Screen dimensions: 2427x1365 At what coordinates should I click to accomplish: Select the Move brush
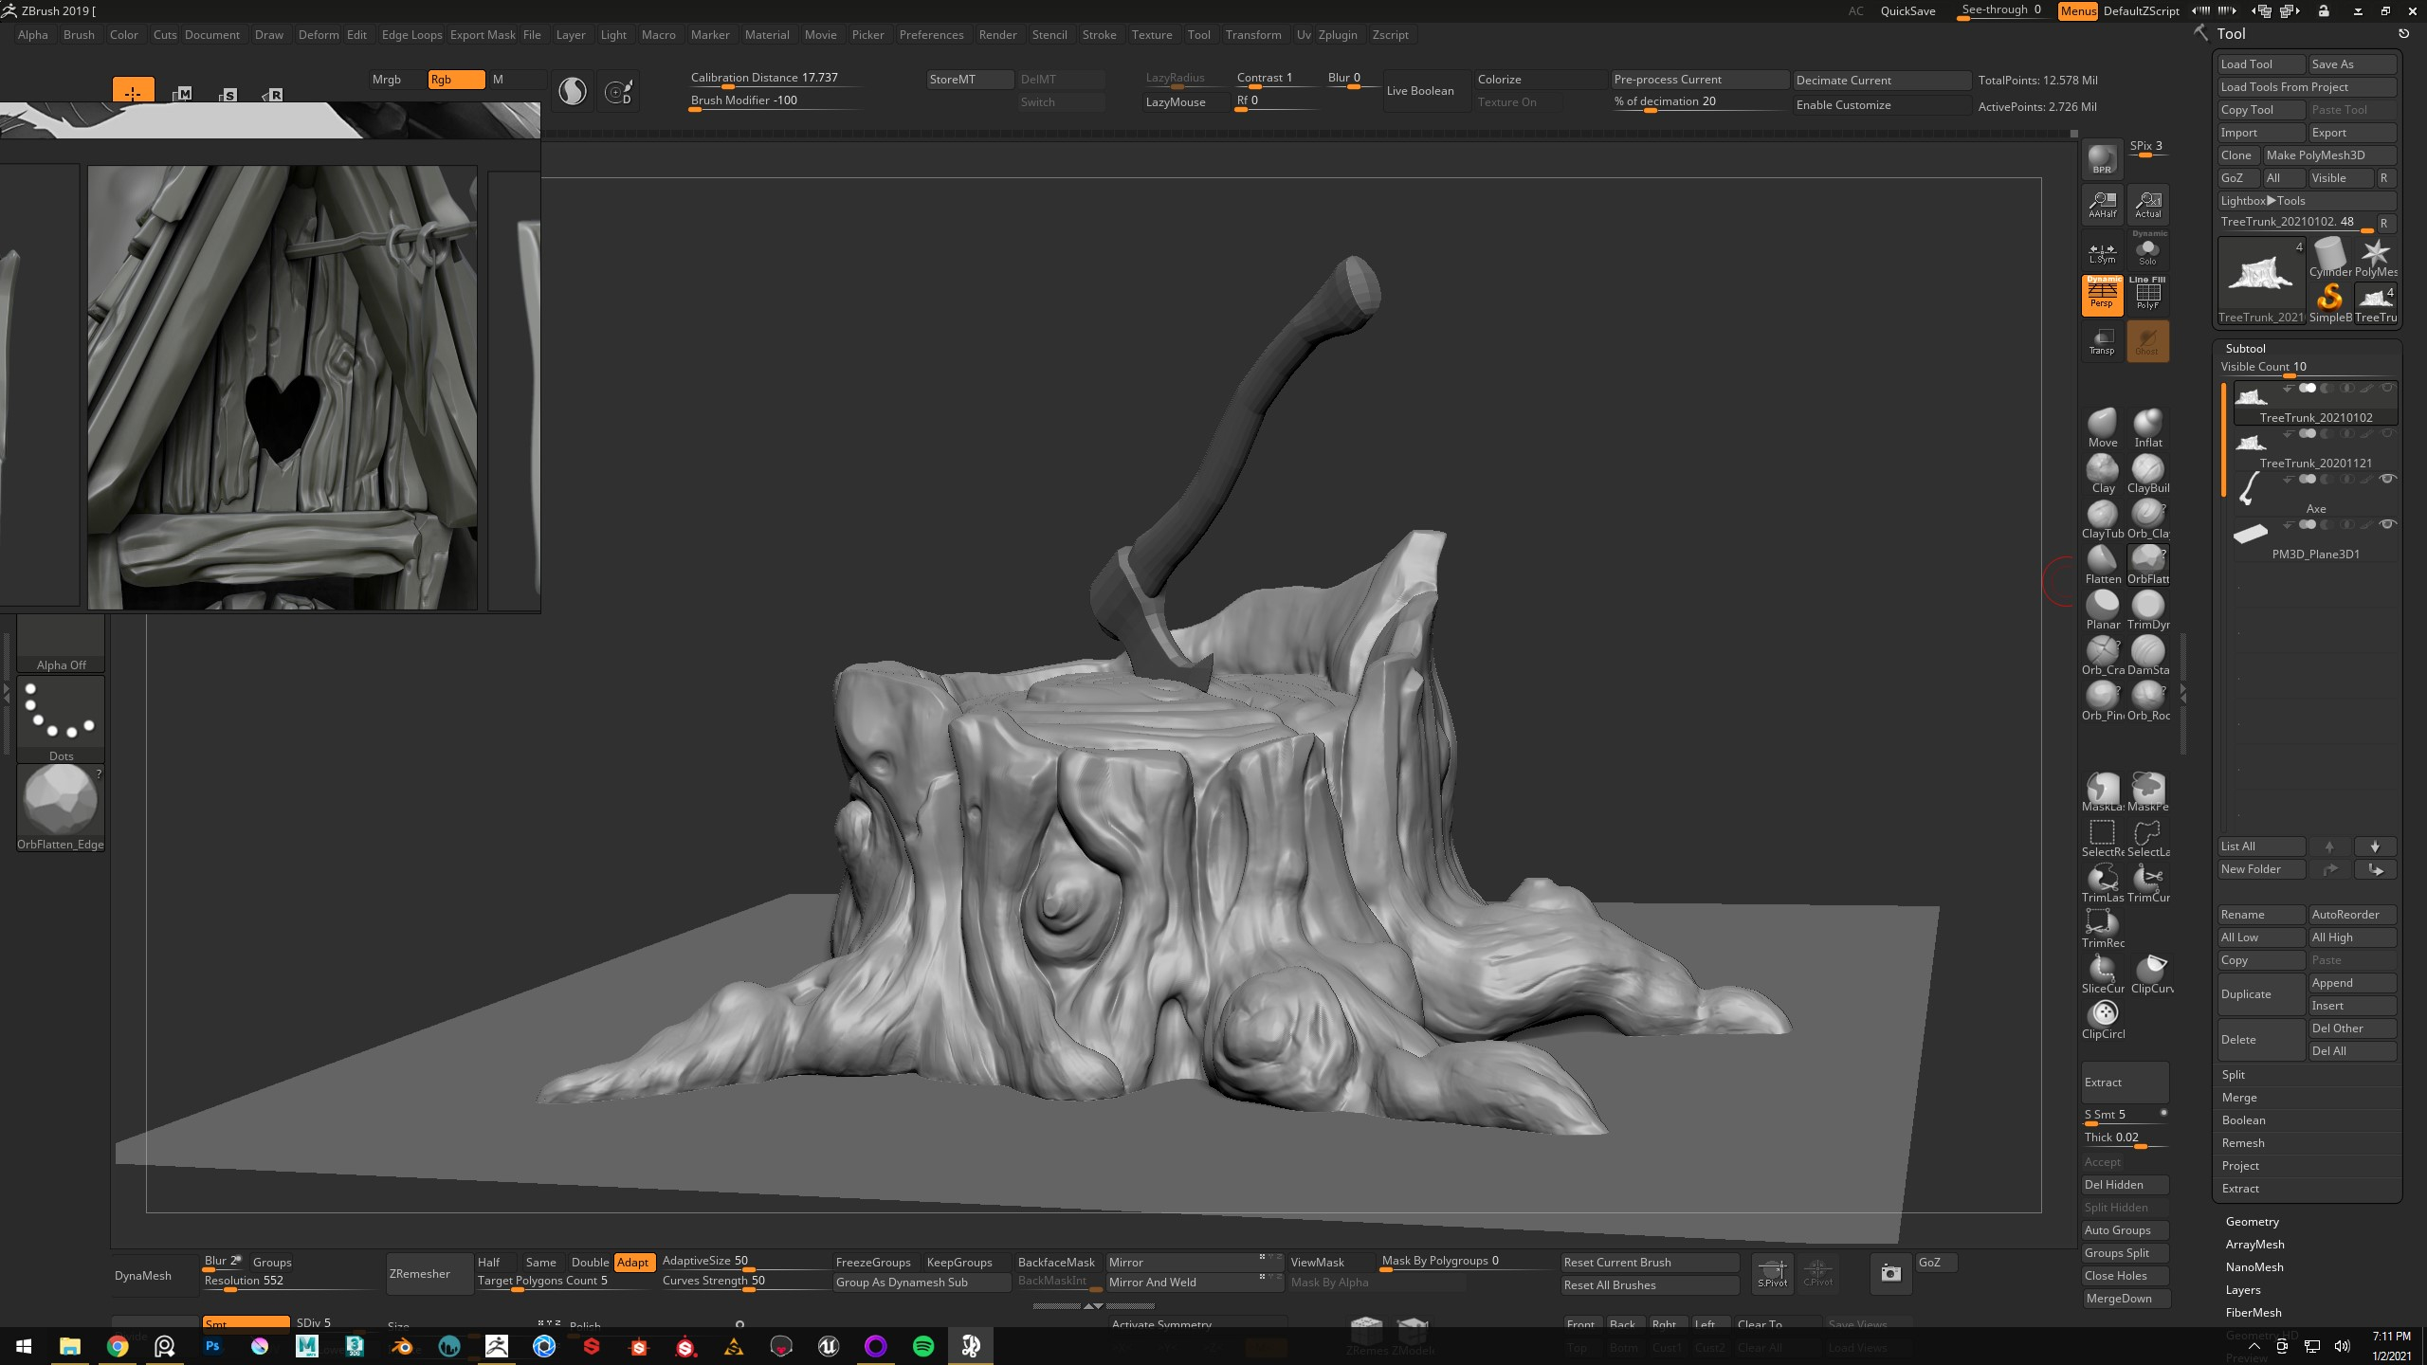point(2102,428)
